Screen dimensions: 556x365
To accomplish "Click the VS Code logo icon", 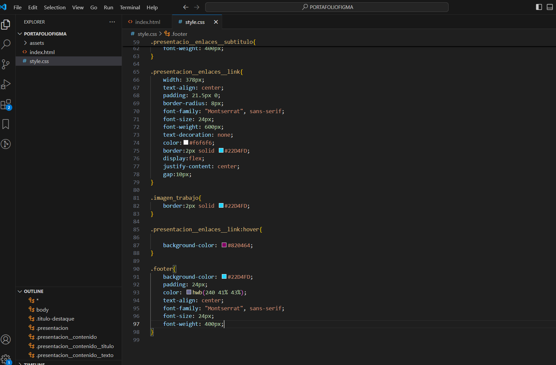I will [x=4, y=7].
